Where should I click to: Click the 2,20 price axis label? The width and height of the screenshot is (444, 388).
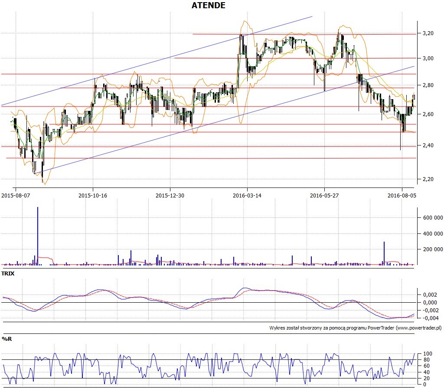click(428, 179)
